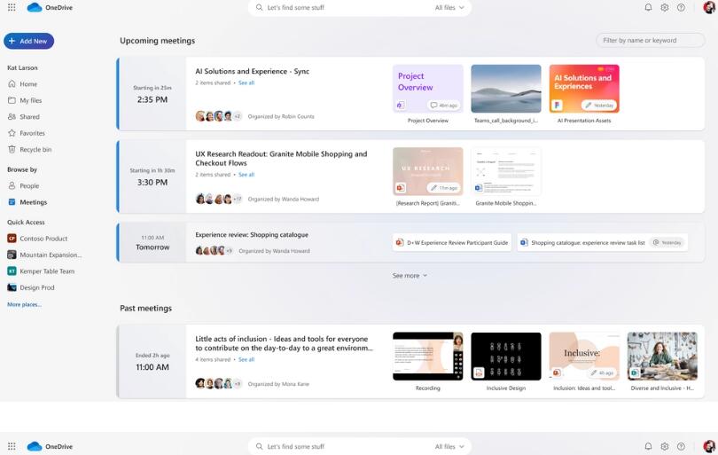Open Research Report Granite thumbnail

(427, 172)
